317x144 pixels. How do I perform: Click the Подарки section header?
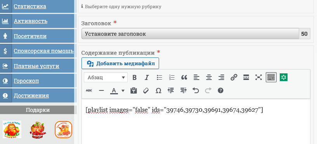pos(38,110)
